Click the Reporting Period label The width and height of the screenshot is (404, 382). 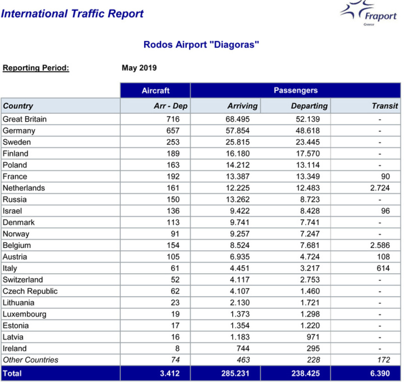(x=36, y=68)
